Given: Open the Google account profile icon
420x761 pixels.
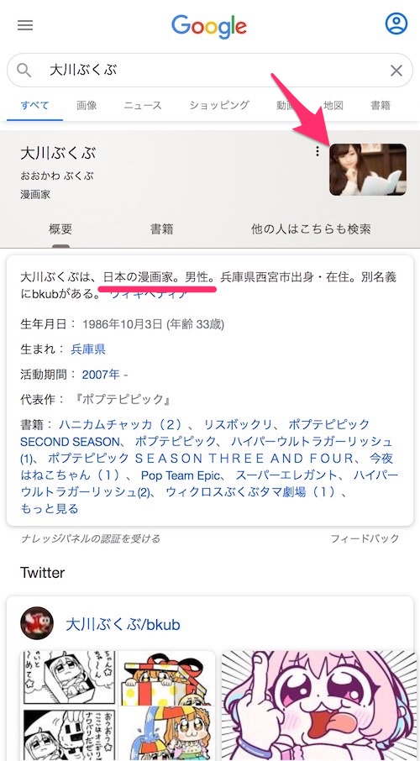Looking at the screenshot, I should [396, 24].
